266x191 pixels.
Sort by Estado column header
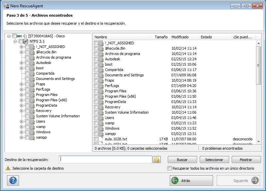215,37
